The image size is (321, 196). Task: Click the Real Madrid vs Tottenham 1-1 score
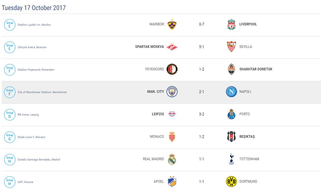(x=202, y=159)
